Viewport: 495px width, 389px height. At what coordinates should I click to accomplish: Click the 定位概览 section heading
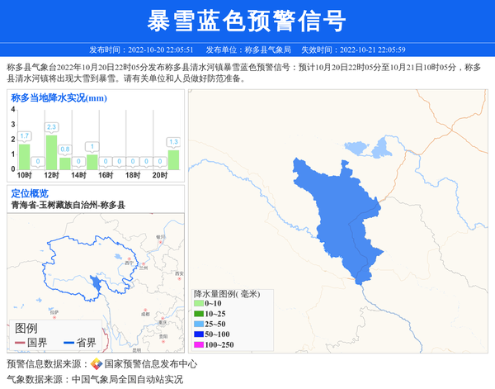point(30,193)
